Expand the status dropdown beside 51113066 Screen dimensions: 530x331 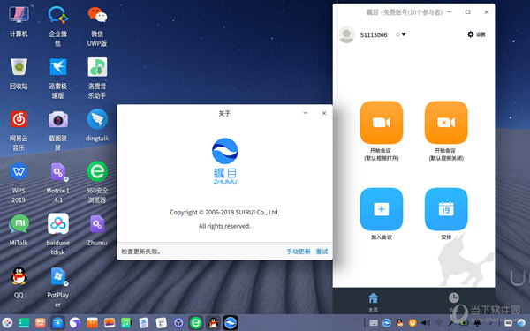pyautogui.click(x=401, y=34)
